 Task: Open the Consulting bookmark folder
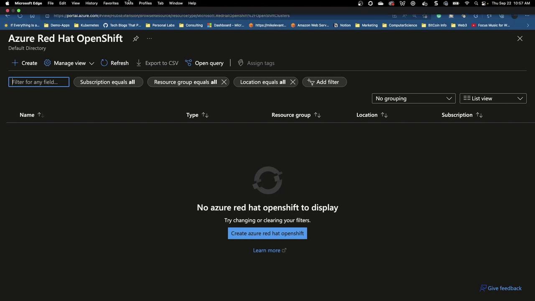(191, 25)
